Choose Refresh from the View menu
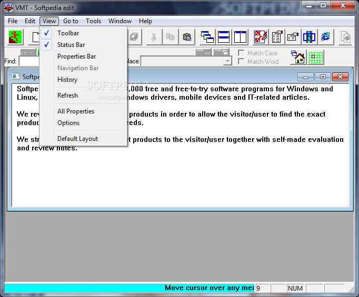This screenshot has width=359, height=297. tap(84, 95)
